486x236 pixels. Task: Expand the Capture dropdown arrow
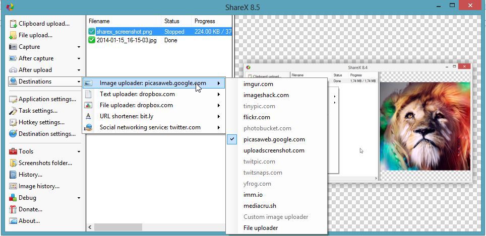pos(79,47)
